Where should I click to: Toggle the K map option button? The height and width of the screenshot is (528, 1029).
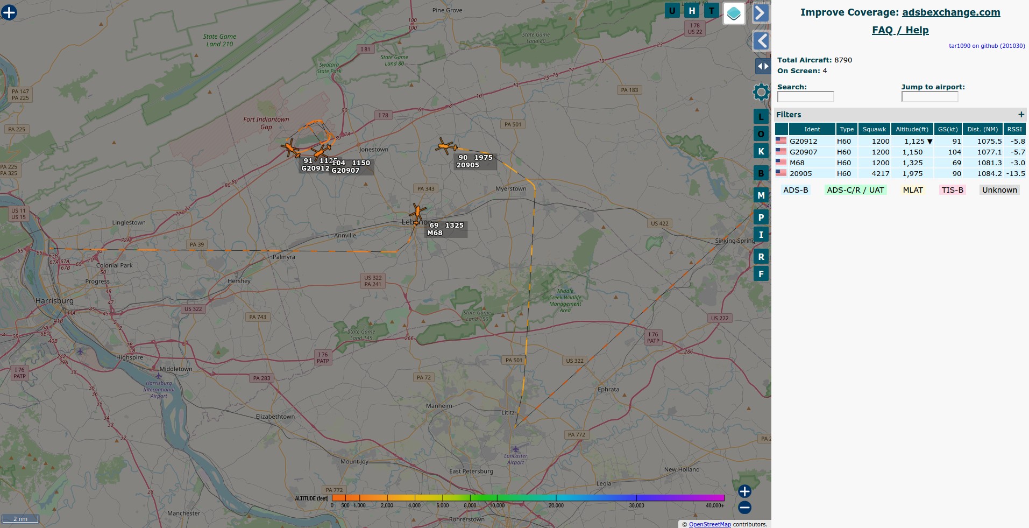click(761, 151)
